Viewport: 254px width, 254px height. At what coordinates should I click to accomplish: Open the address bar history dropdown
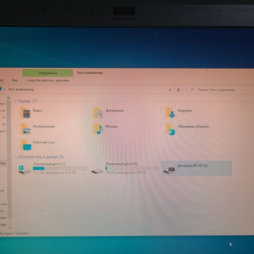coord(170,90)
